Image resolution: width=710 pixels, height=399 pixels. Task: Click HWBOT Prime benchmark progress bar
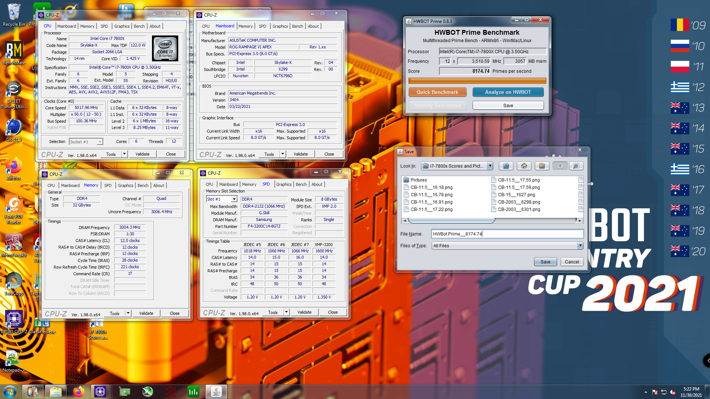coord(477,81)
